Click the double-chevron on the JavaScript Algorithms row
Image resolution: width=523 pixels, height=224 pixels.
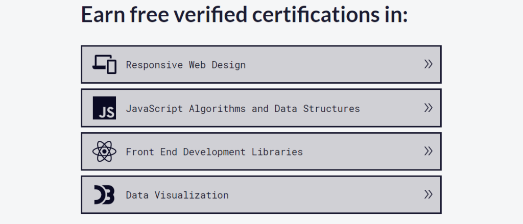(428, 108)
